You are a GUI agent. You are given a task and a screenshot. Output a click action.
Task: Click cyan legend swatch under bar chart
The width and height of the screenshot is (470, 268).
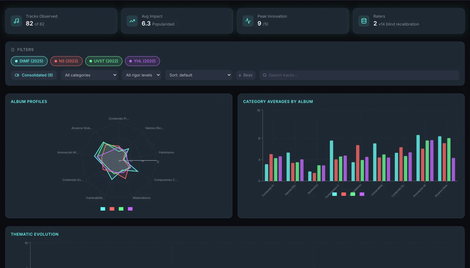click(335, 194)
